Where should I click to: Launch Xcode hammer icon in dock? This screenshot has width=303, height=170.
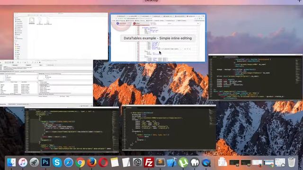point(171,162)
